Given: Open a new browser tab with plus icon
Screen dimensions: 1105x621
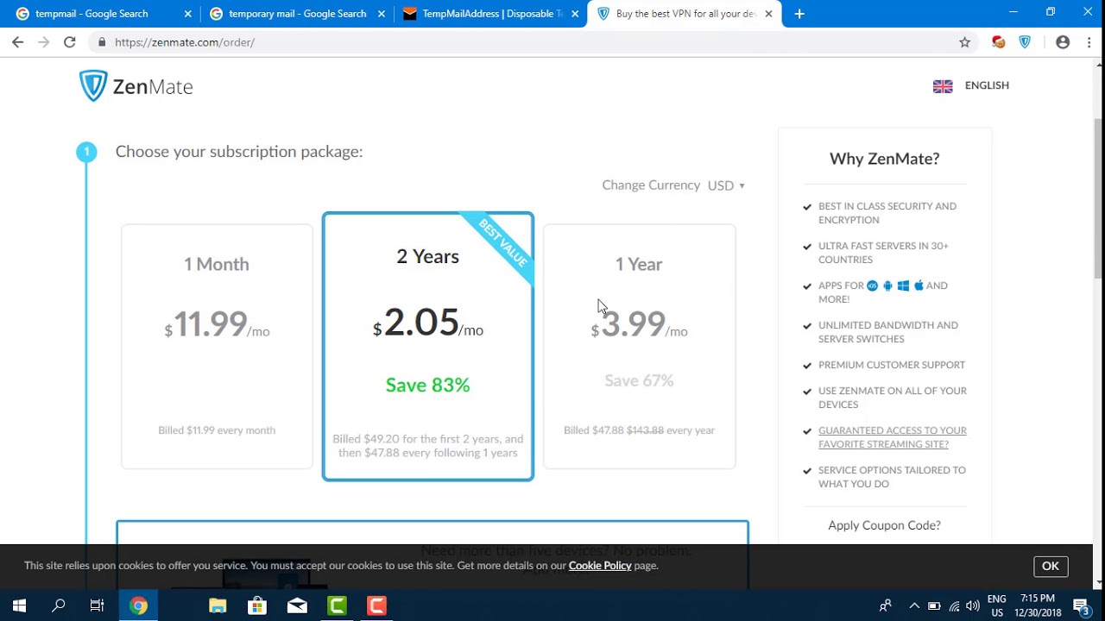Looking at the screenshot, I should pos(799,14).
